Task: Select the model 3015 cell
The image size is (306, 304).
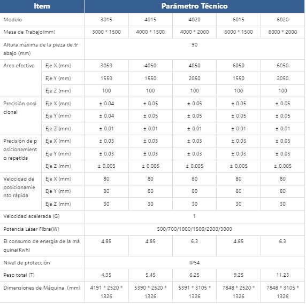Action: pos(106,19)
